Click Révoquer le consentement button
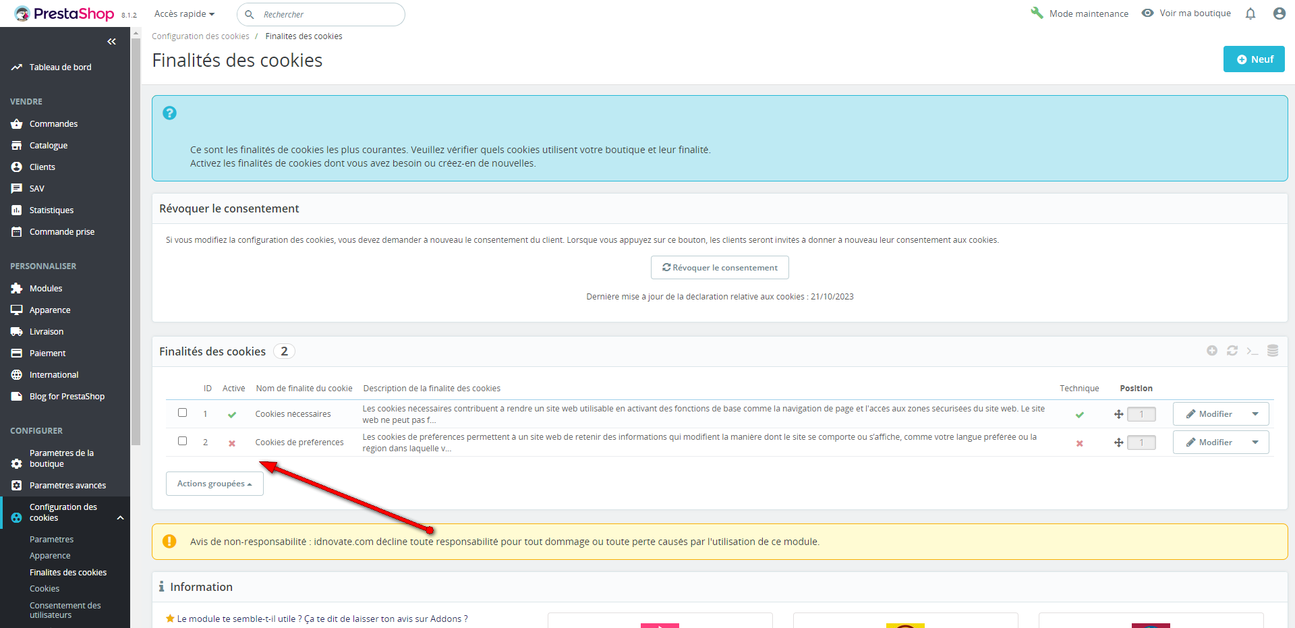The height and width of the screenshot is (628, 1295). tap(720, 268)
